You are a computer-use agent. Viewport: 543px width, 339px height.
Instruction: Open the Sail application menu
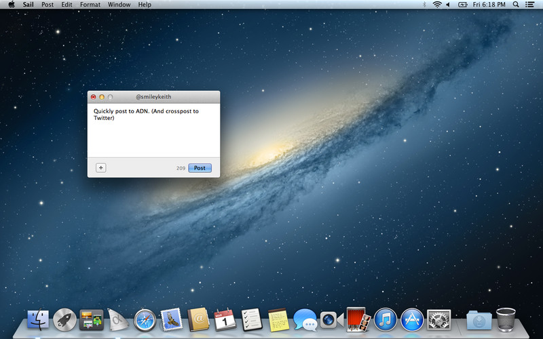pos(29,5)
